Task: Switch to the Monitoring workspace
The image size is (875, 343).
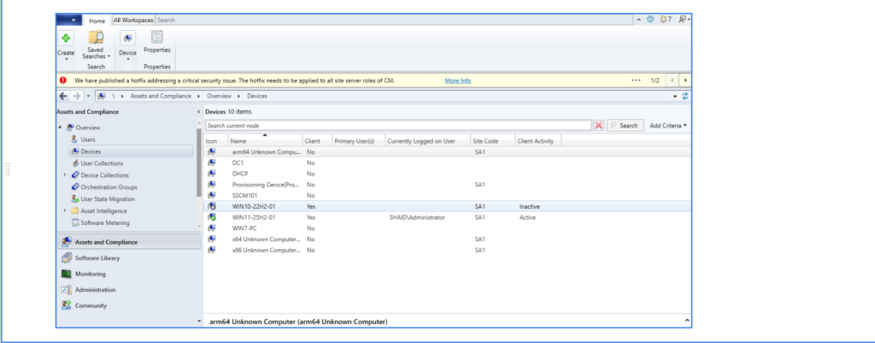Action: coord(90,274)
